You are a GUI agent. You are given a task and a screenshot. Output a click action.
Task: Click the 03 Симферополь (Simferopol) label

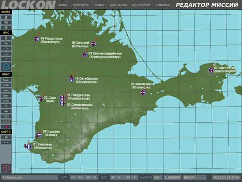[80, 107]
